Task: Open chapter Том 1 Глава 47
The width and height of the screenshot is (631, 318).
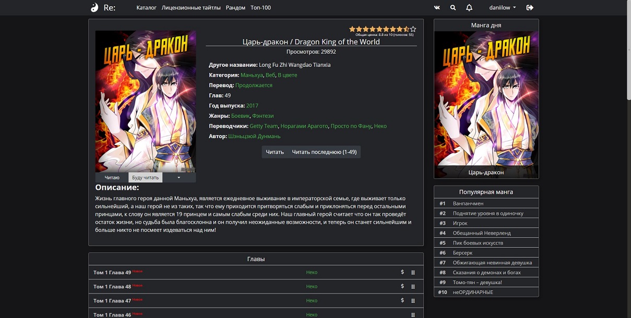Action: (x=112, y=301)
